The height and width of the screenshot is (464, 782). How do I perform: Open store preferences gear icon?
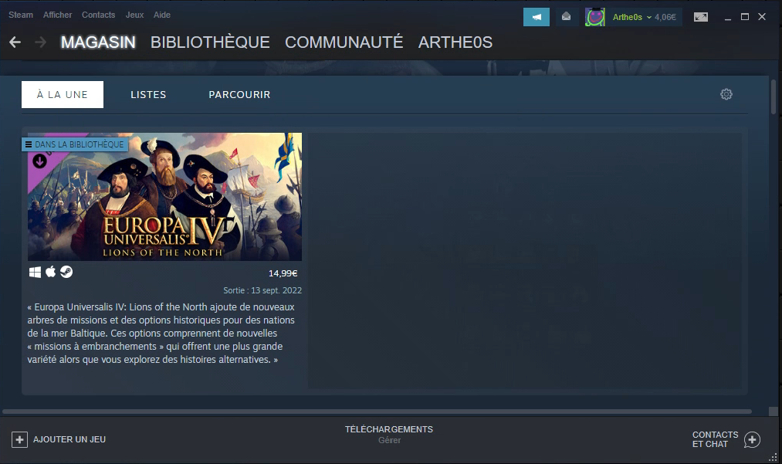click(726, 94)
